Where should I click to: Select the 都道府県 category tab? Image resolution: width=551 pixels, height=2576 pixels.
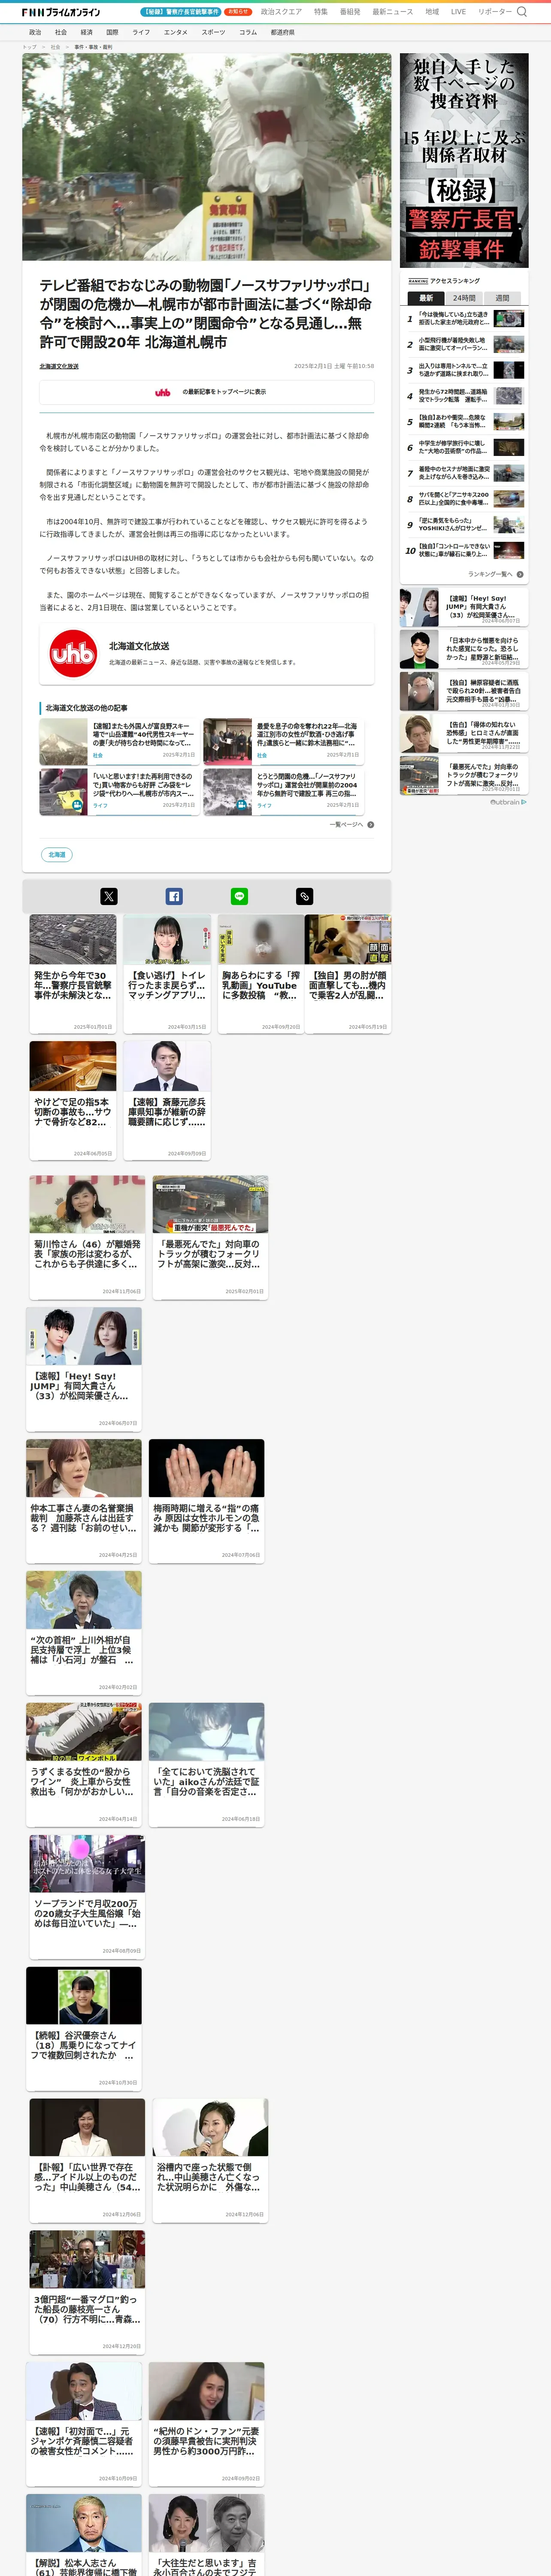coord(282,32)
